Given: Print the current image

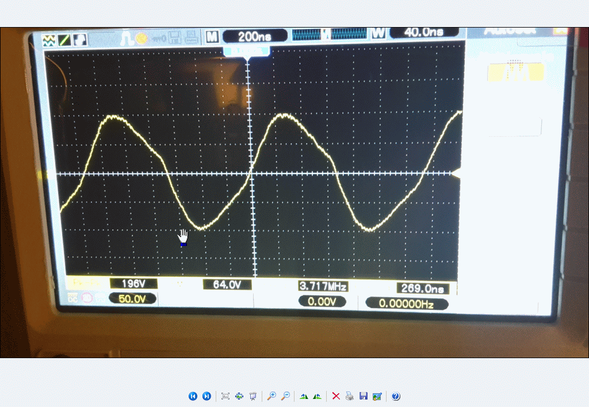Looking at the screenshot, I should pos(349,396).
